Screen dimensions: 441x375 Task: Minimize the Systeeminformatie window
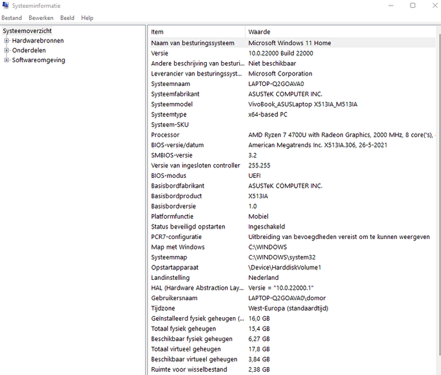(x=387, y=6)
